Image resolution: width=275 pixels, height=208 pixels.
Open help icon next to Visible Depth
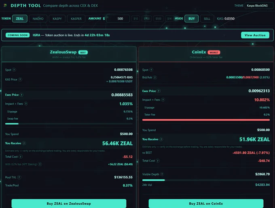coord(162,174)
